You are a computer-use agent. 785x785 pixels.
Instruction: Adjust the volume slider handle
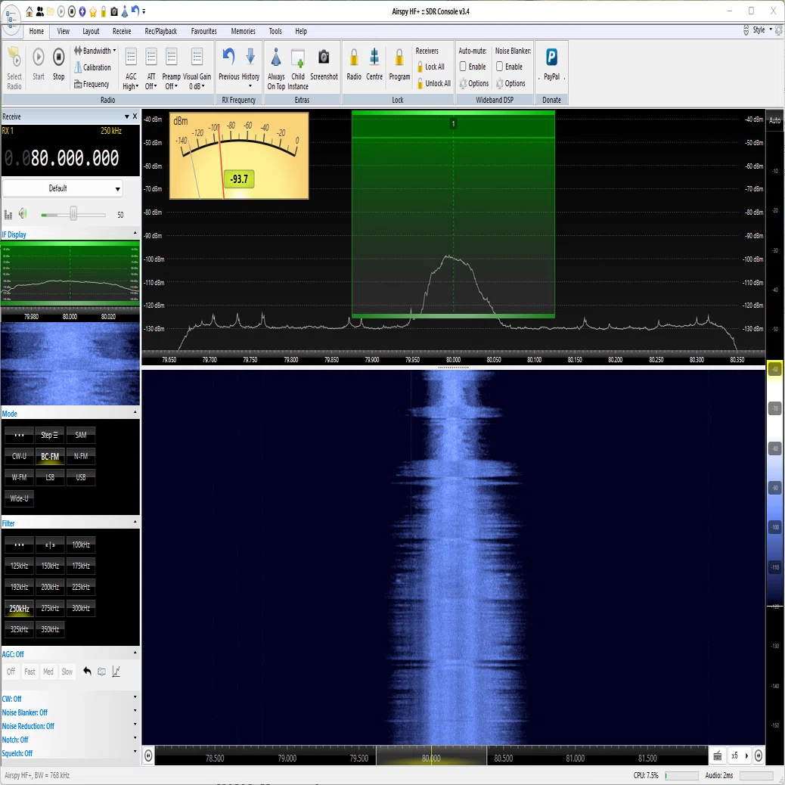point(73,214)
